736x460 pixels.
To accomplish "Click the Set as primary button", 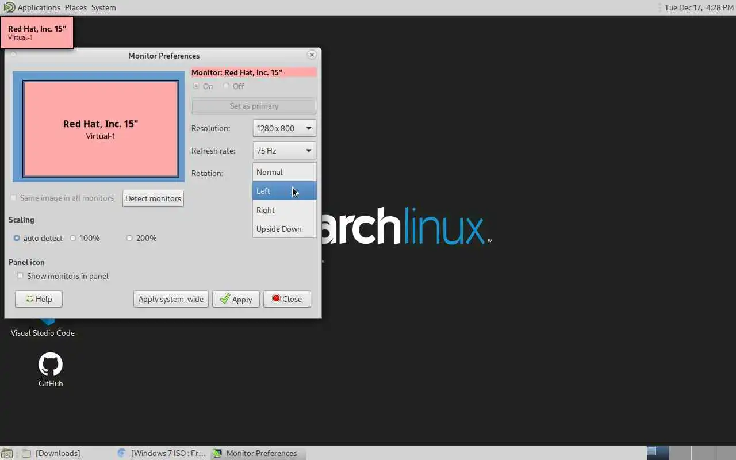I will tap(254, 106).
